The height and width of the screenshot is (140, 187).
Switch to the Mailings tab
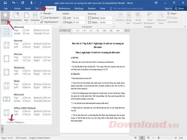point(79,8)
